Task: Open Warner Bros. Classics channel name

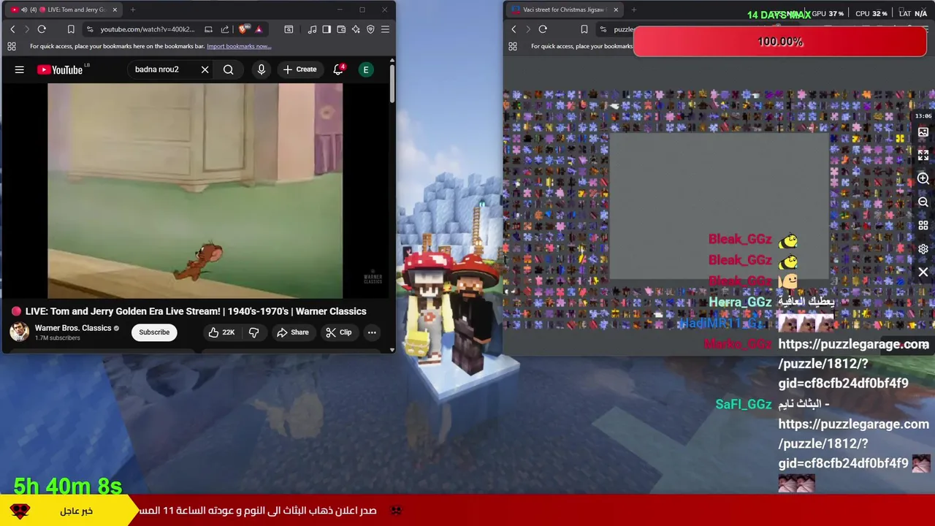Action: [73, 328]
